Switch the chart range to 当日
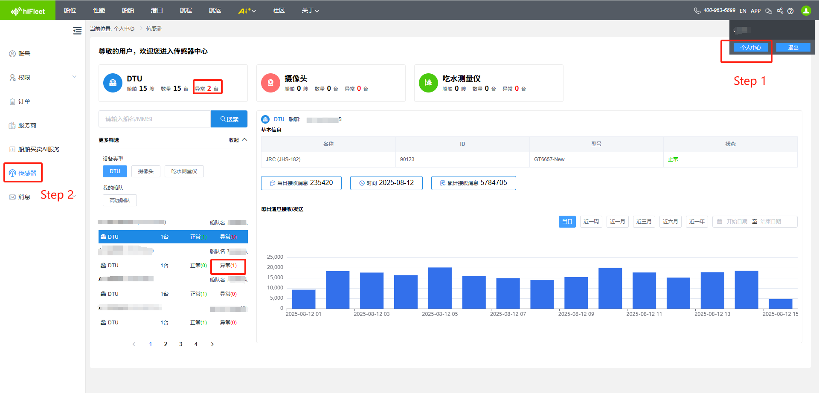The image size is (819, 393). click(x=567, y=222)
